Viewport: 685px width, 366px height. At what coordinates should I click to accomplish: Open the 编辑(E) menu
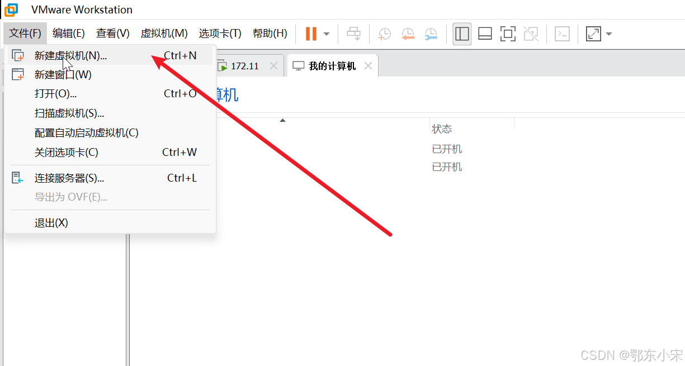69,34
